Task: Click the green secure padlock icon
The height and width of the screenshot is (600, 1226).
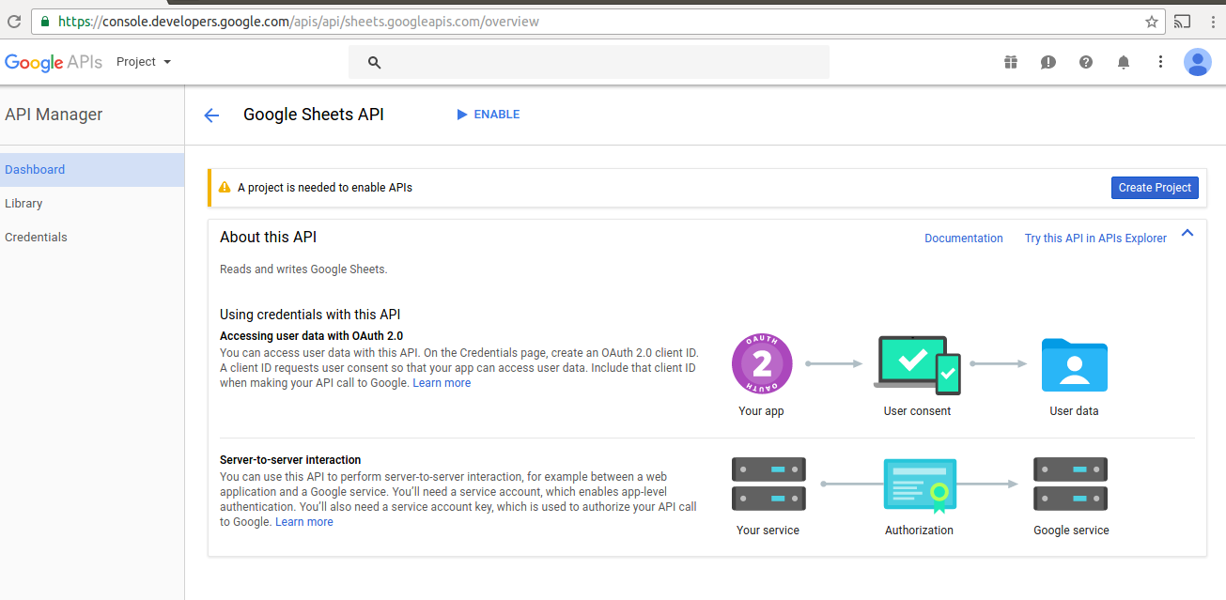Action: [44, 21]
